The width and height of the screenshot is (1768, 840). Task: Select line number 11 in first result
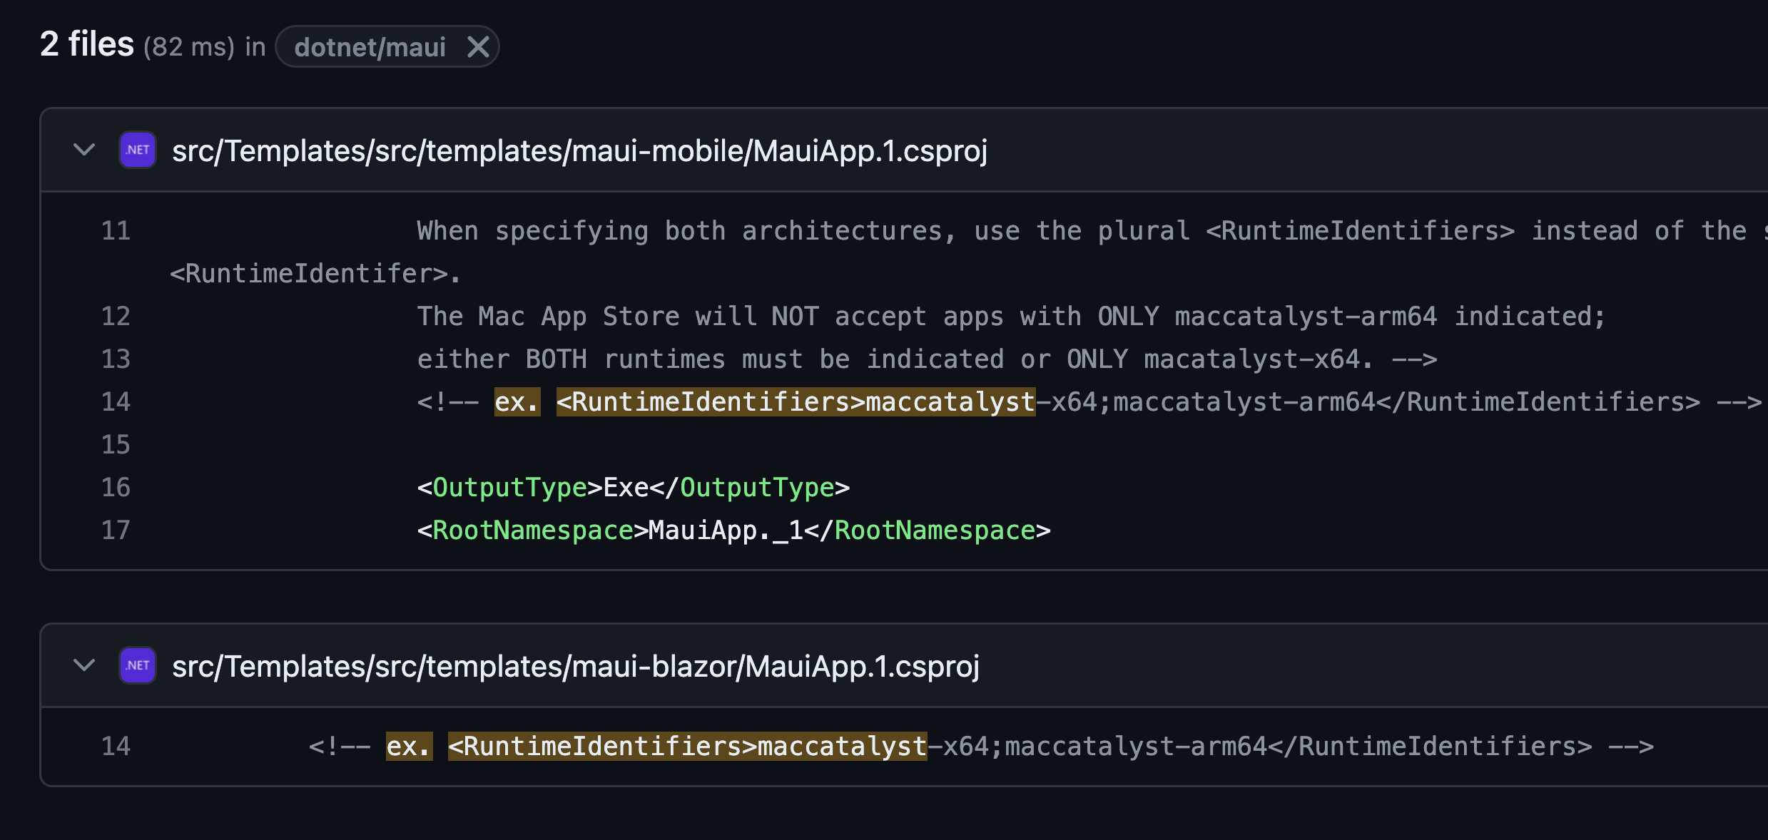pos(115,230)
